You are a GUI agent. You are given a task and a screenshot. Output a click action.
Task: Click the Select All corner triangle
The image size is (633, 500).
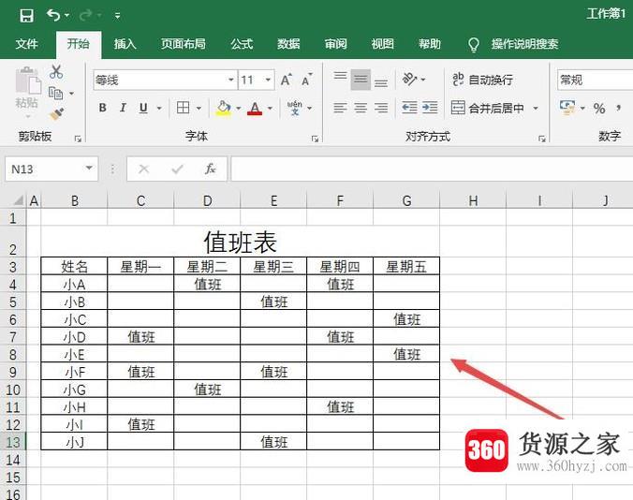coord(18,200)
